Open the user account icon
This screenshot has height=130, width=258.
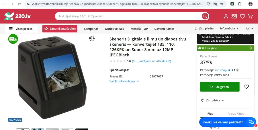(x=226, y=16)
